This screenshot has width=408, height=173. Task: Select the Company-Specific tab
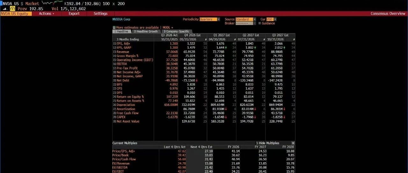[x=177, y=31]
